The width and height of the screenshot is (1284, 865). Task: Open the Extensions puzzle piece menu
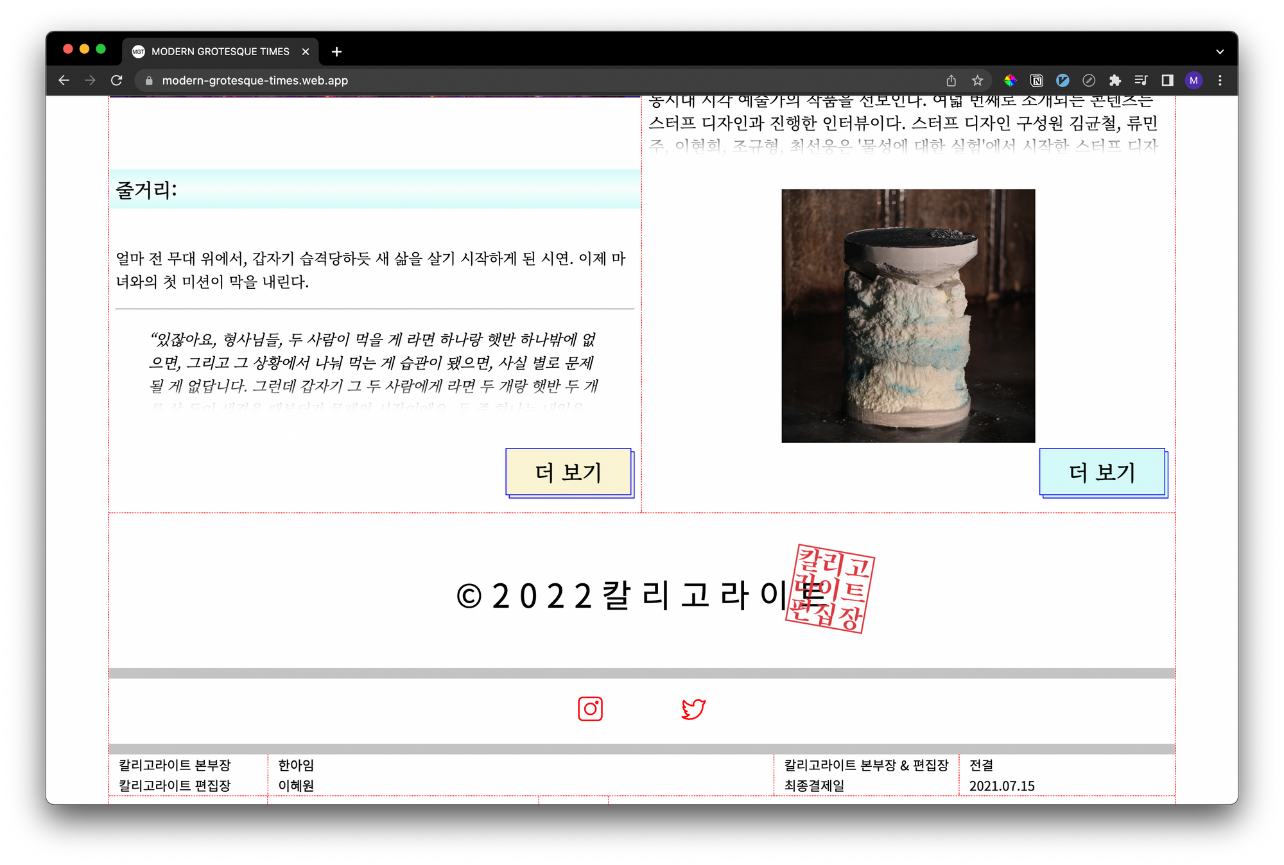[1115, 80]
